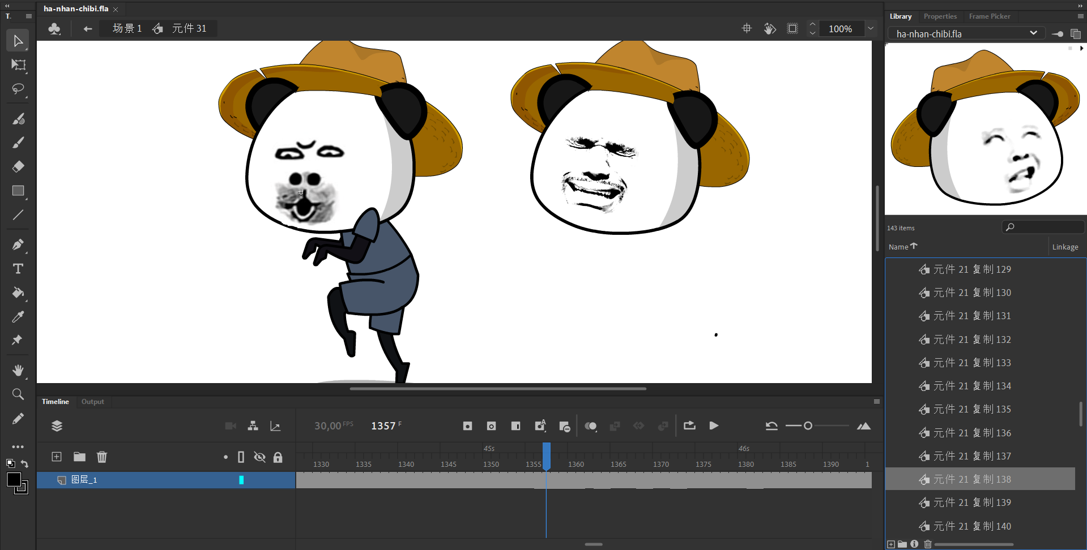
Task: Toggle show or hide all layers
Action: coord(259,457)
